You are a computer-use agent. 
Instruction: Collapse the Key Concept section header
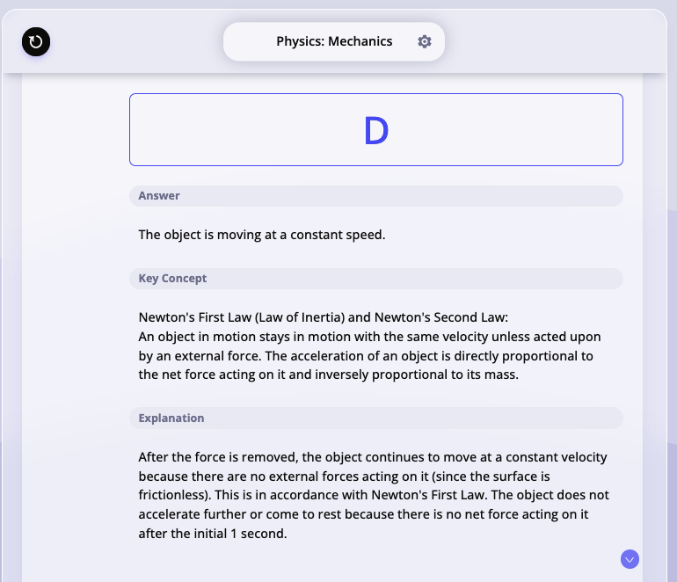(x=376, y=279)
